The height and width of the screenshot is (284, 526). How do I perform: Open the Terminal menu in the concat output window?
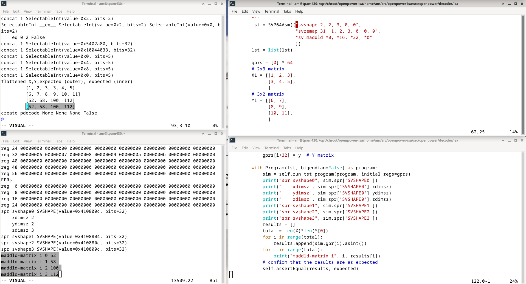click(x=43, y=11)
